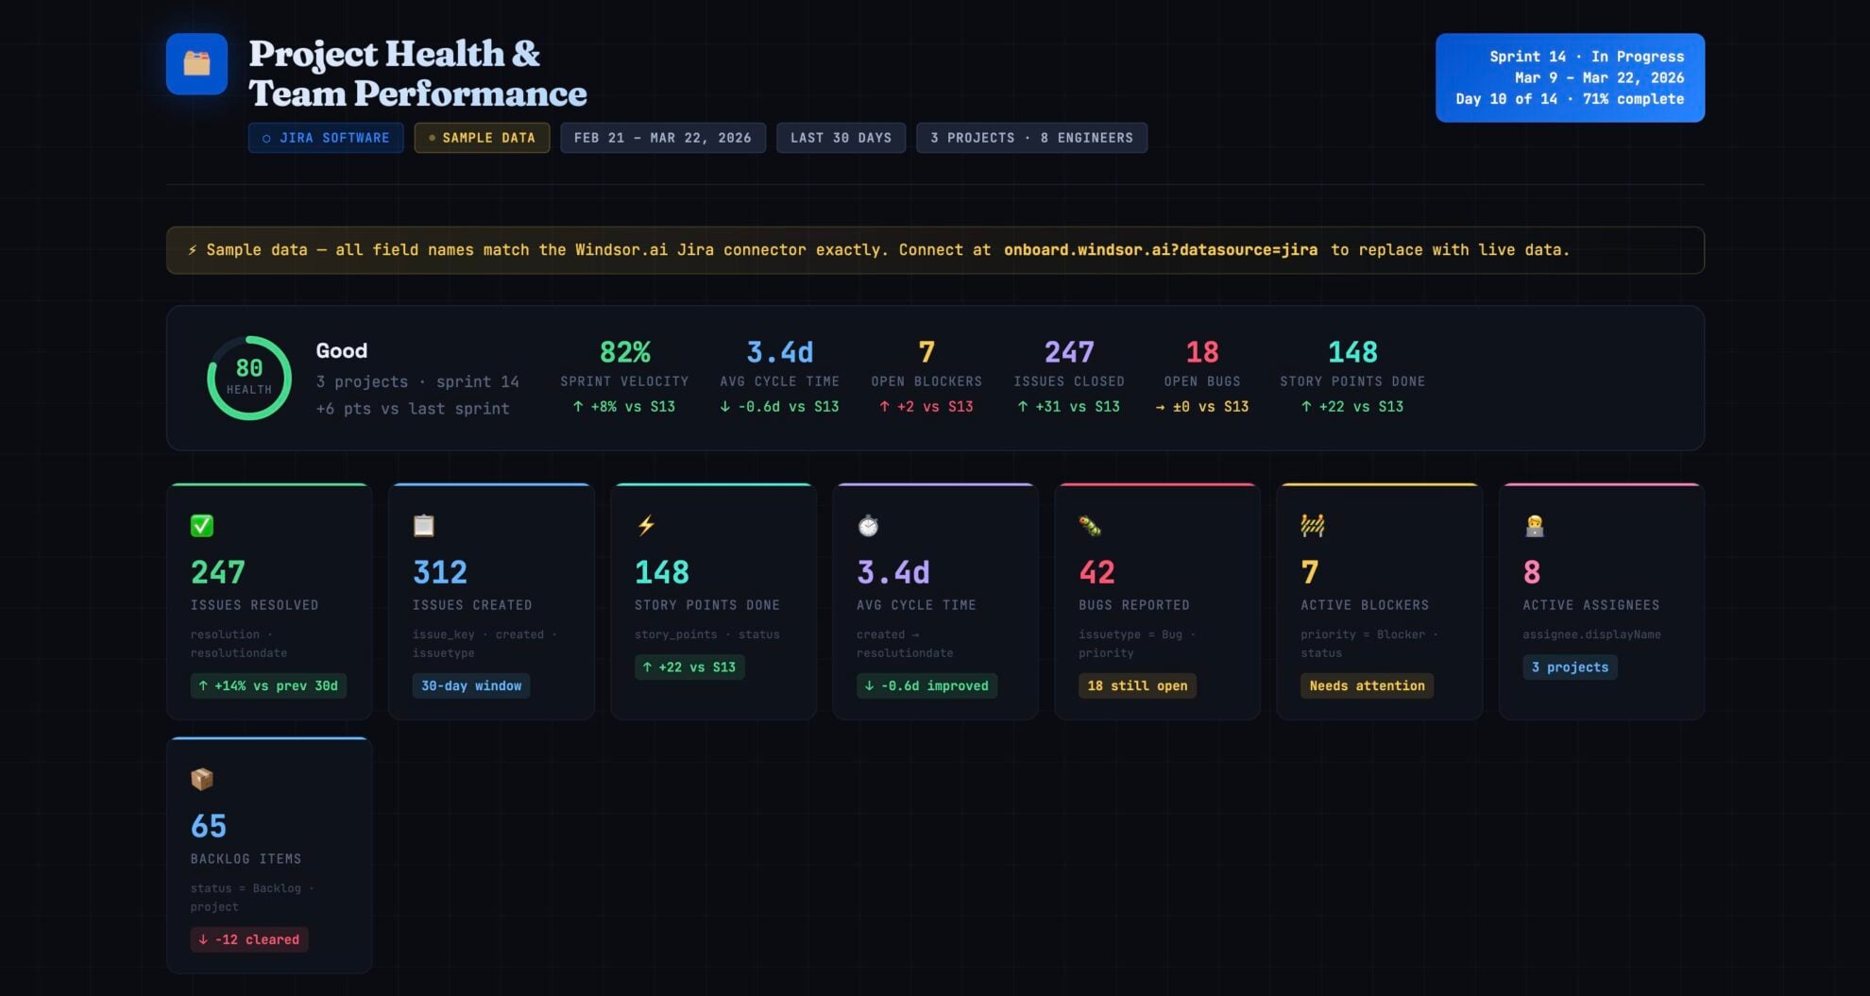Screen dimensions: 1870x996
Task: Click the 18 still open badge
Action: pyautogui.click(x=1137, y=686)
